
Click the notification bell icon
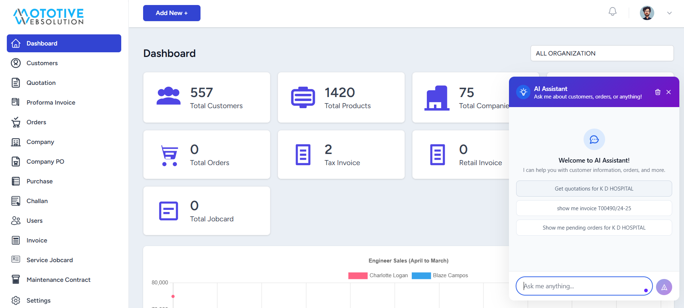(x=612, y=12)
